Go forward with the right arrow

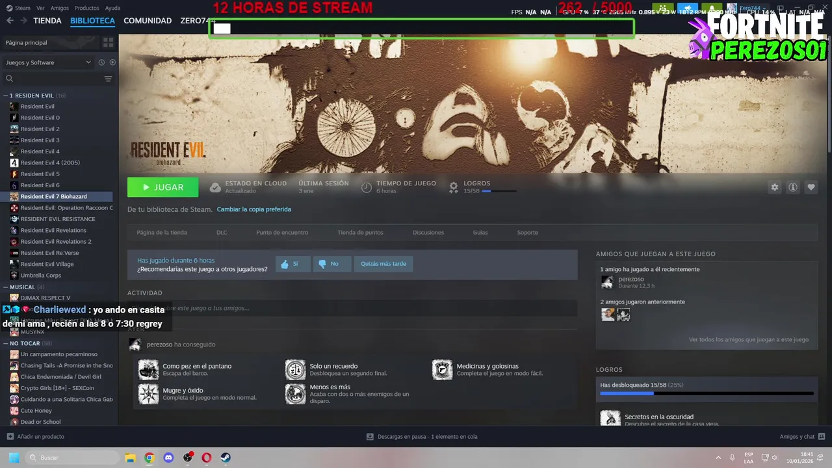23,21
